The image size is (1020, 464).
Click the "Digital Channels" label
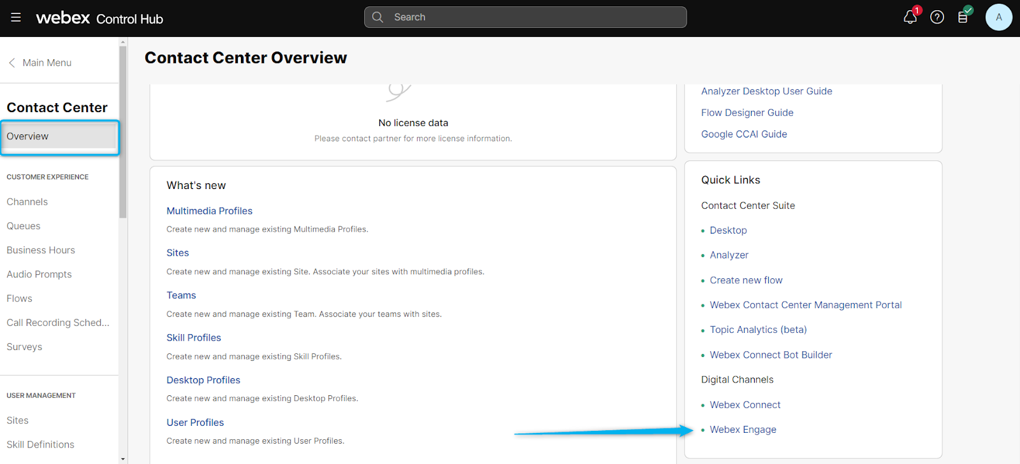point(737,380)
